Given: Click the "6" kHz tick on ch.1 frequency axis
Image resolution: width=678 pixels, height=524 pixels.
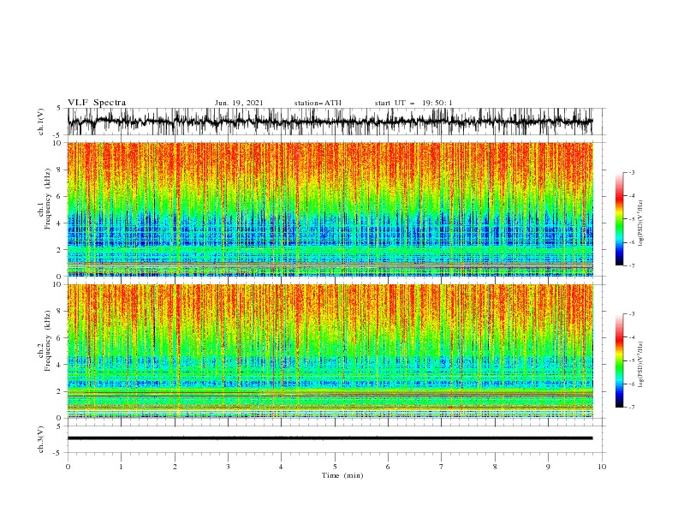Looking at the screenshot, I should point(59,196).
